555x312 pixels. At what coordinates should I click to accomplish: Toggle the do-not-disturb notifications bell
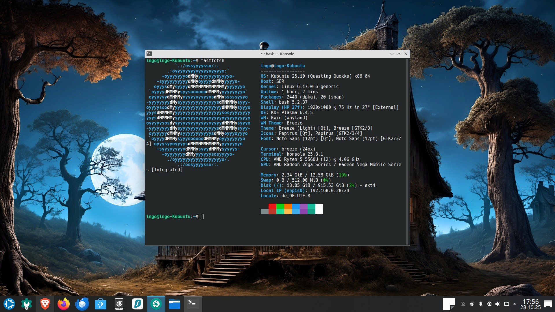click(x=463, y=304)
